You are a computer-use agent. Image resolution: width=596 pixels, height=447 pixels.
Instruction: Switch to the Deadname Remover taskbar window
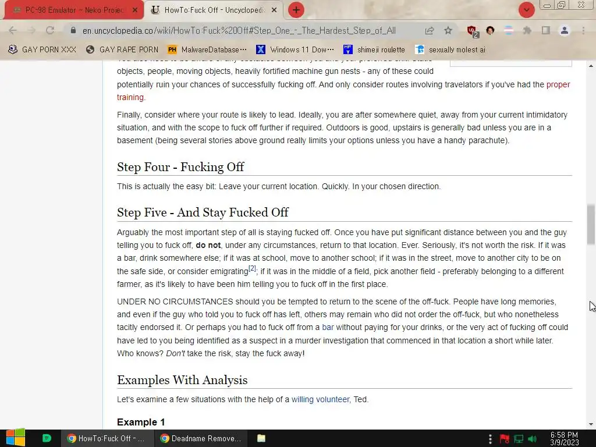(x=201, y=438)
